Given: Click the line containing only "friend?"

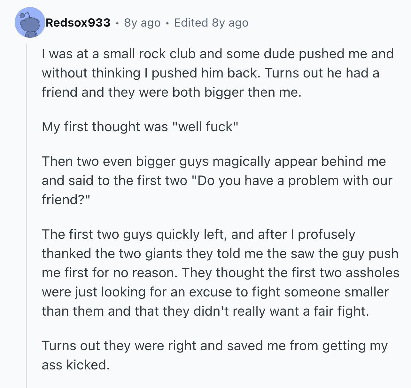Looking at the screenshot, I should click(66, 200).
